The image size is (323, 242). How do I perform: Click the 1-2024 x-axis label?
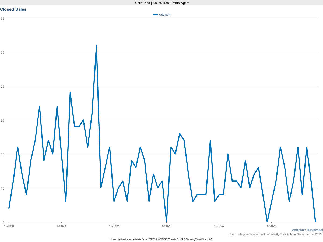[x=219, y=226]
